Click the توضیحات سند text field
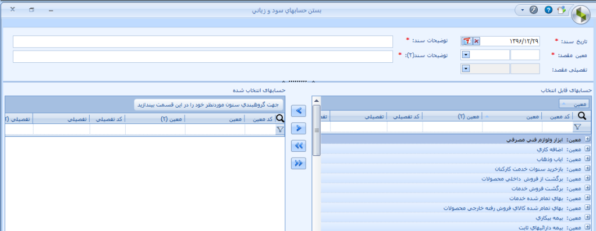 pos(203,41)
